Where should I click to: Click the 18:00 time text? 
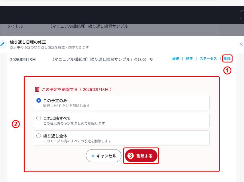tap(142, 60)
